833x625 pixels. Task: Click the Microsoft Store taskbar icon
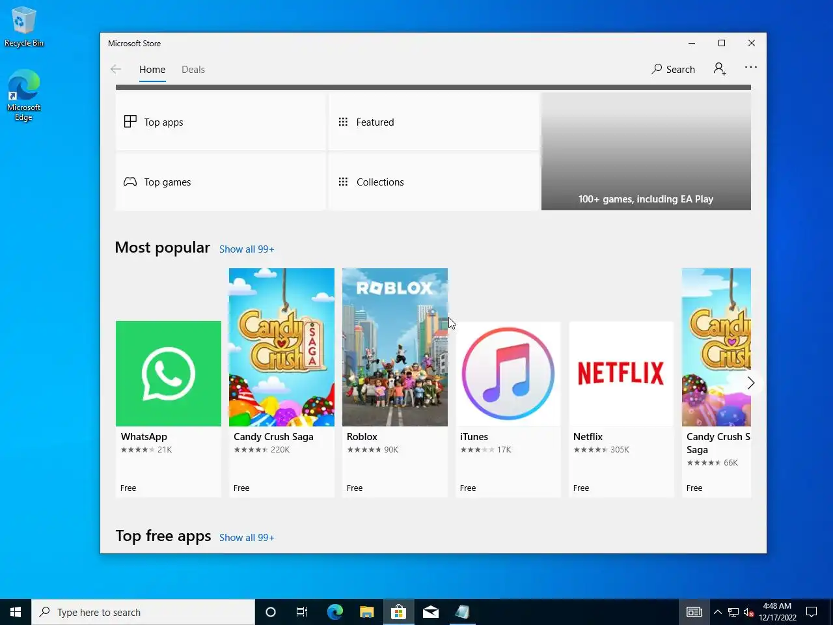pos(398,612)
